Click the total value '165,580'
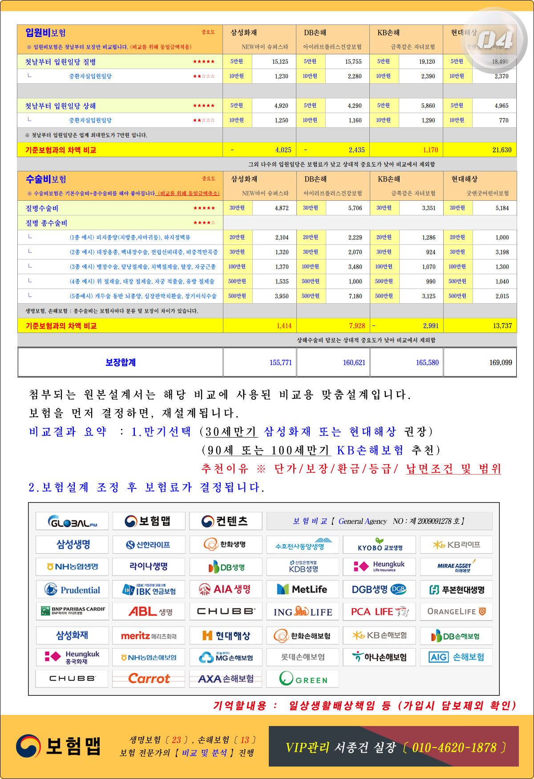This screenshot has height=779, width=534. pyautogui.click(x=427, y=362)
